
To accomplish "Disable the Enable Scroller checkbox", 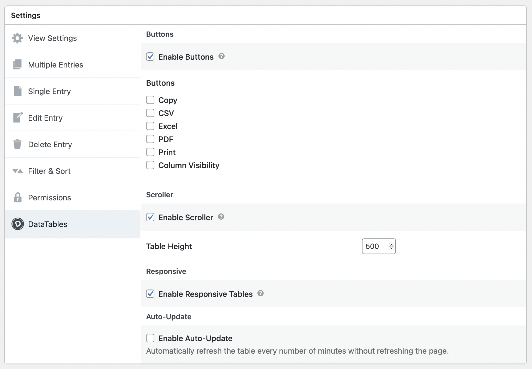I will 150,217.
